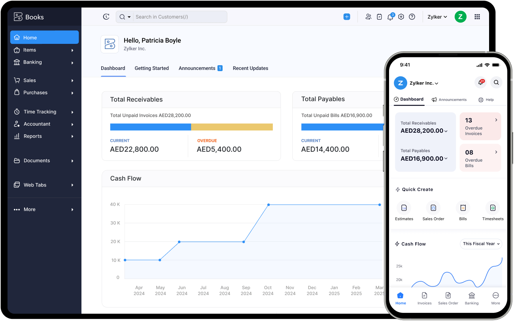Open the notifications bell icon
The height and width of the screenshot is (322, 514).
[x=390, y=17]
